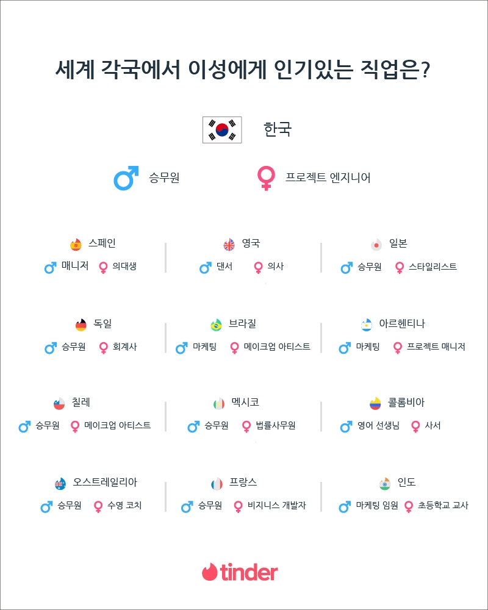Click the Japan flag flame icon
The image size is (488, 610).
point(376,245)
